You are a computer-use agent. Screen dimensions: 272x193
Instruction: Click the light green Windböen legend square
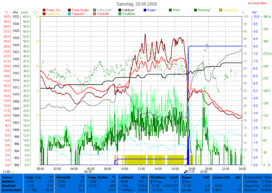click(120, 14)
